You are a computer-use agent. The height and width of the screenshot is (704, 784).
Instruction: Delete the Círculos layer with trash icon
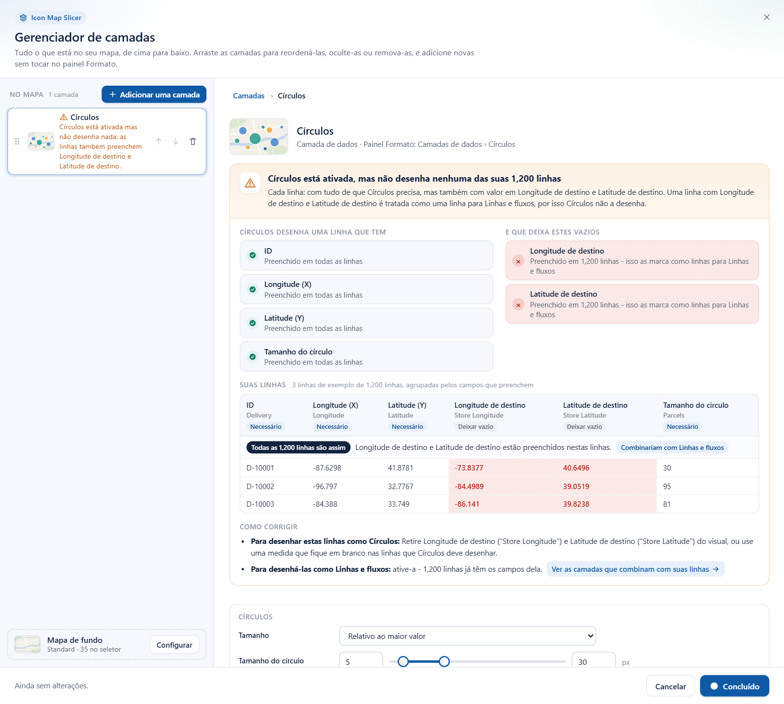click(x=193, y=141)
